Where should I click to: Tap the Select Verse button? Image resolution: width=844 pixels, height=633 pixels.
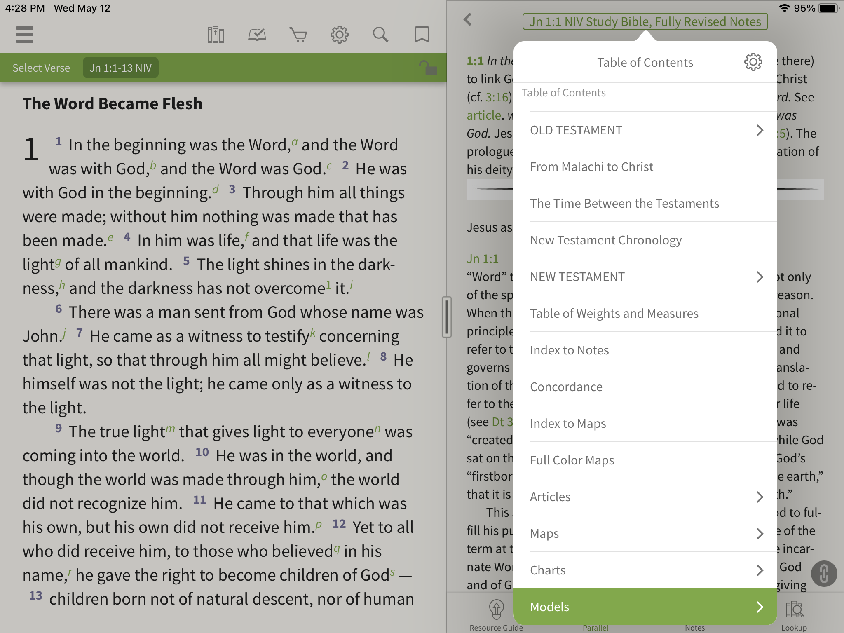click(x=41, y=68)
